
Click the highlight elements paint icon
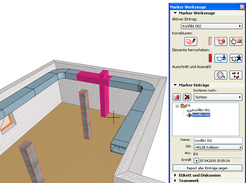[221, 58]
